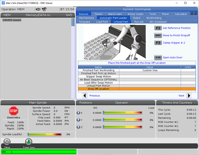Click Set Reference Position link

tap(177, 28)
